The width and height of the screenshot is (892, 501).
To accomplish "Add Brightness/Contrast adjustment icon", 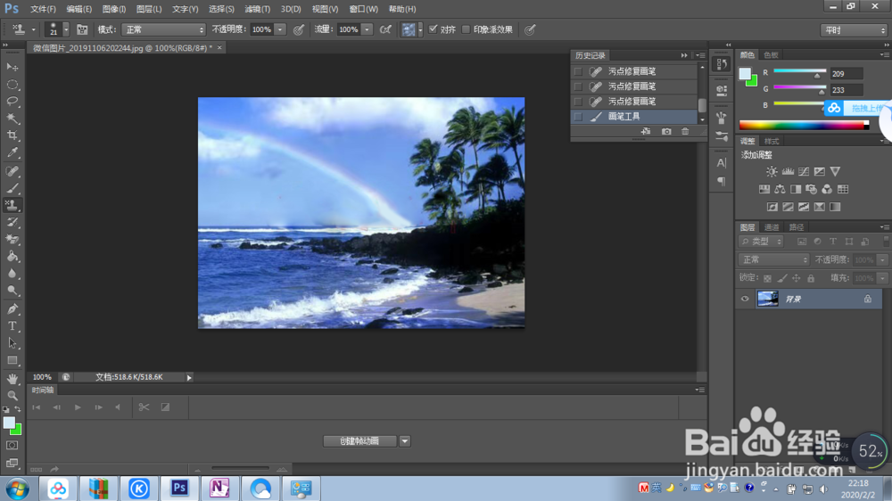I will pos(772,171).
